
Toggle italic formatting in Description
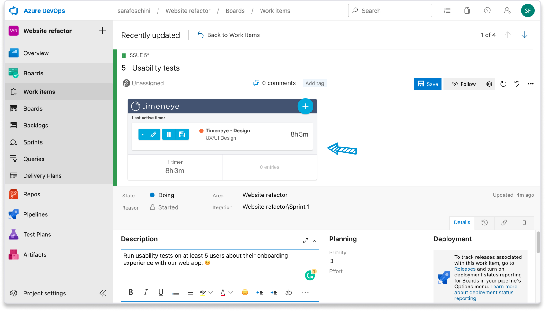click(146, 292)
